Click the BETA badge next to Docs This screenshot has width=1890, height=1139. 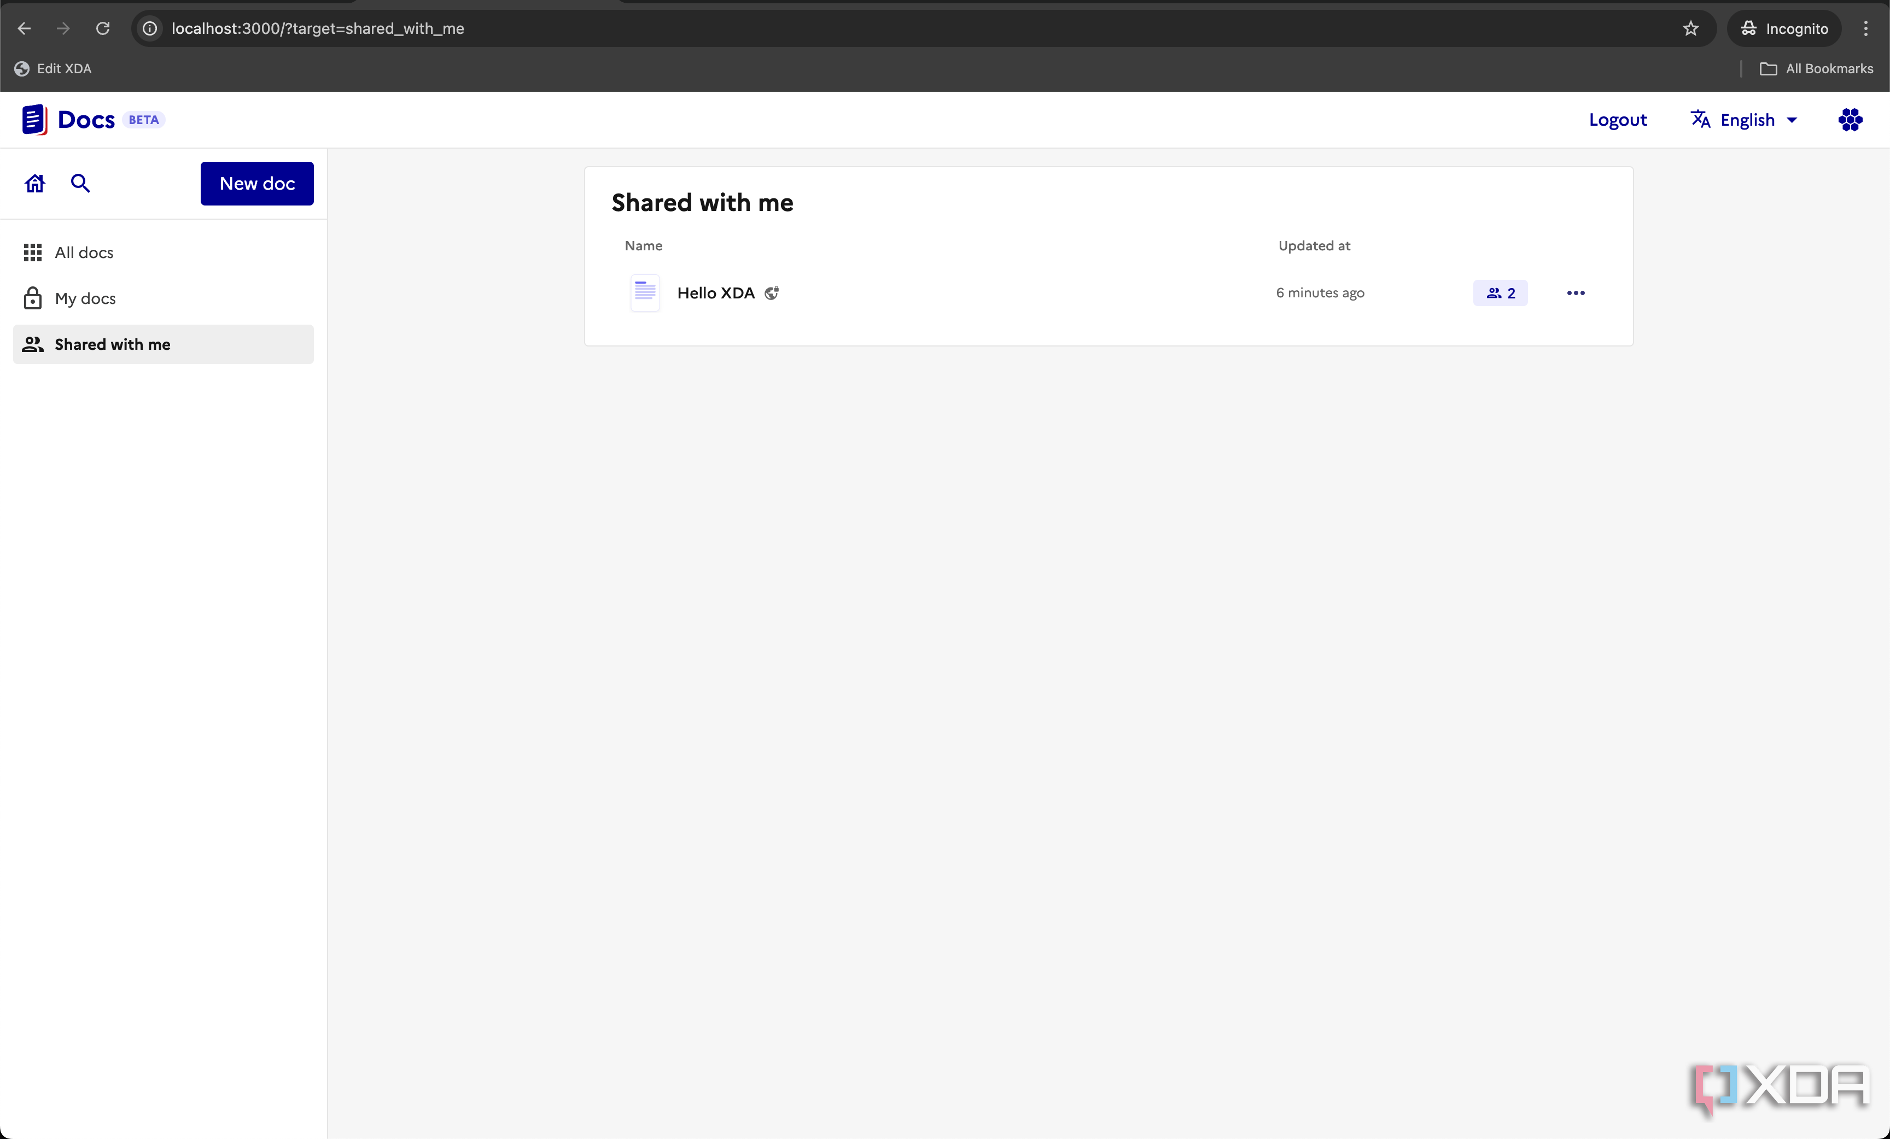click(x=143, y=120)
